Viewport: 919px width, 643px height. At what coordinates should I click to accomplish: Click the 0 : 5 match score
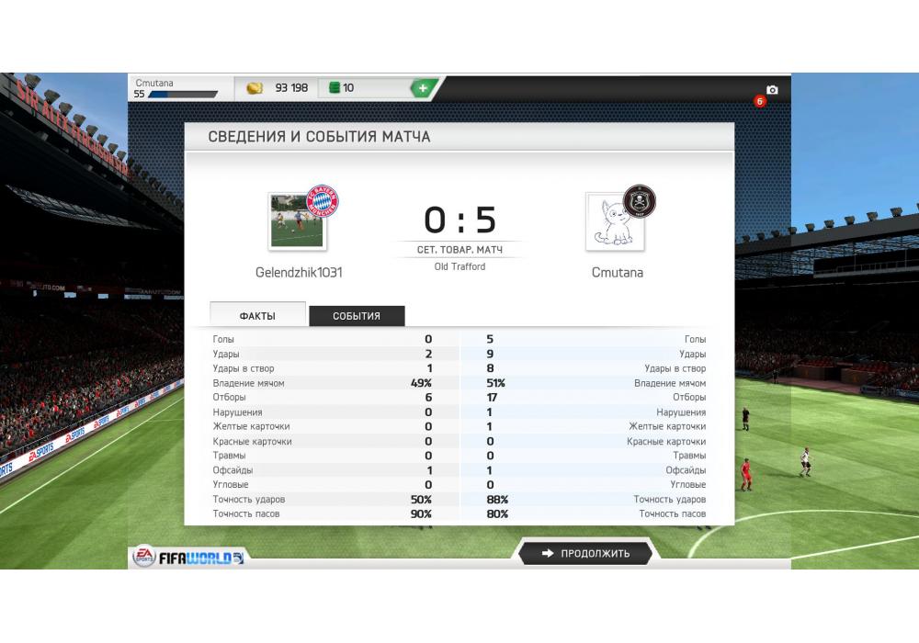click(x=460, y=220)
